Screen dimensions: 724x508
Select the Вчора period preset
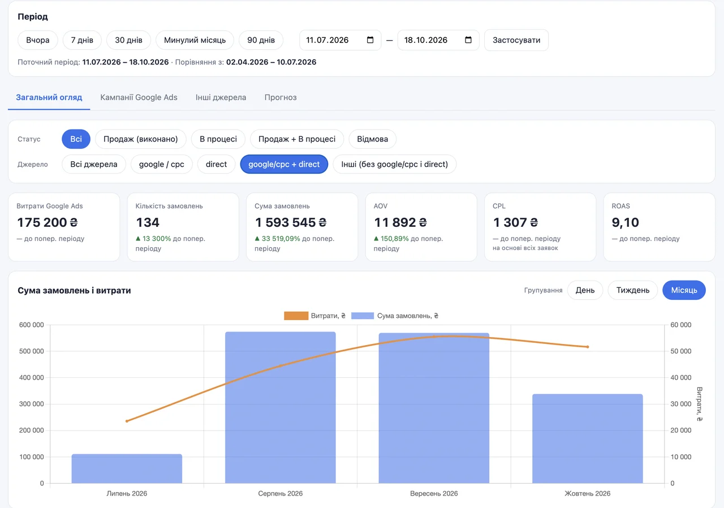click(38, 40)
